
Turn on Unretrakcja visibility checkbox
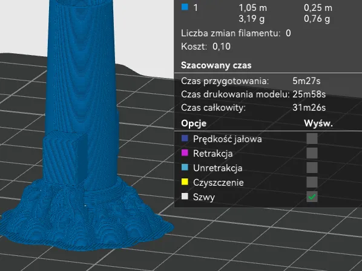(312, 168)
